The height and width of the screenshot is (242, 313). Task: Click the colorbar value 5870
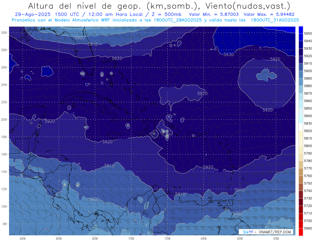pyautogui.click(x=308, y=93)
